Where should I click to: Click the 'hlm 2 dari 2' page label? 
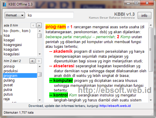(x=12, y=61)
